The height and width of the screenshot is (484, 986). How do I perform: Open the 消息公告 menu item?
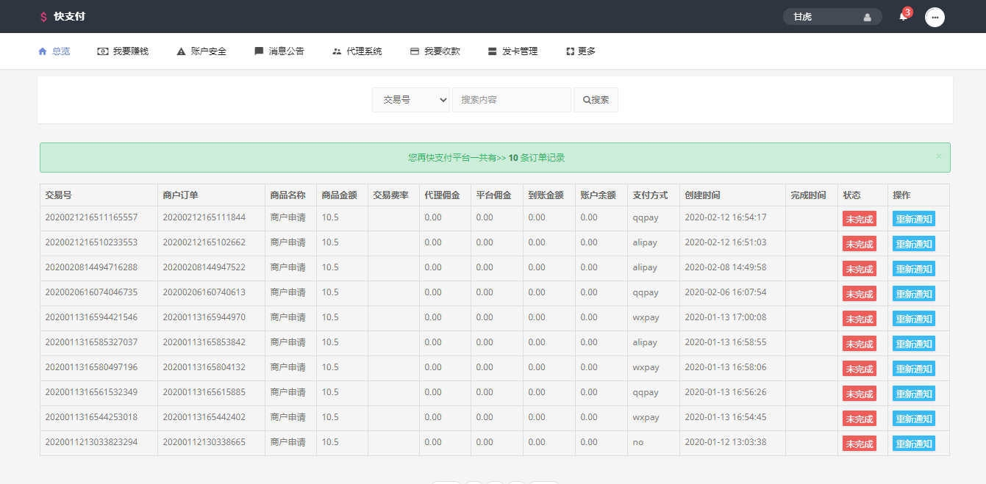click(279, 51)
